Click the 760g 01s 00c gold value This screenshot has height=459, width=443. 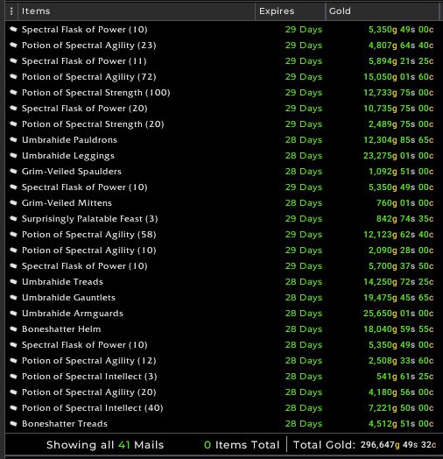coord(404,203)
